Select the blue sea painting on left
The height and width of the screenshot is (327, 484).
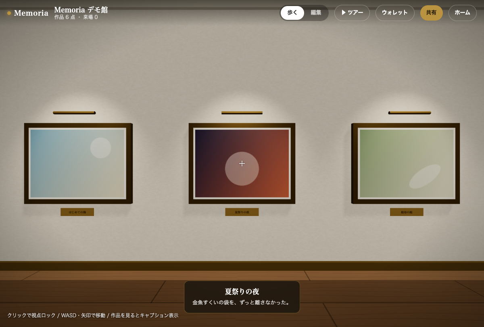tap(78, 163)
